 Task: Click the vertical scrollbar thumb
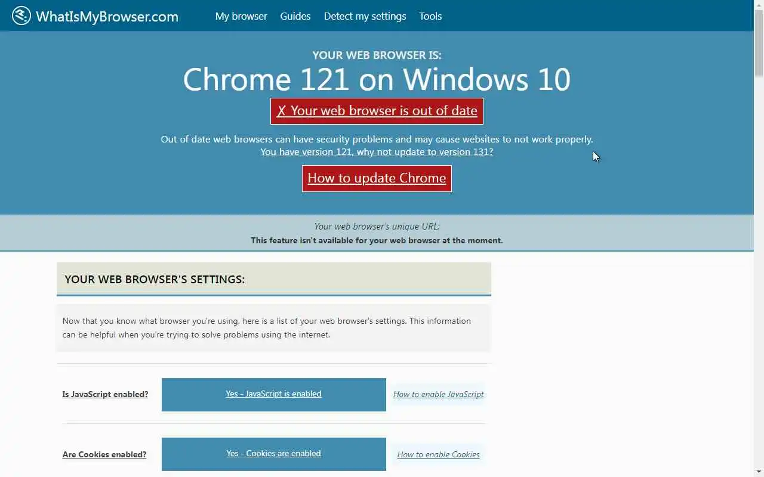759,43
